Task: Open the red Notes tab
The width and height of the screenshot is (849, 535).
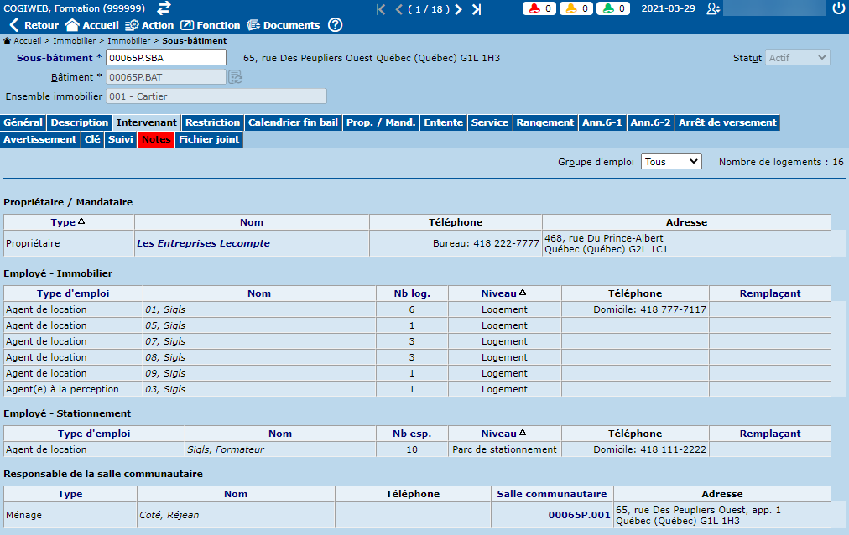Action: coord(156,139)
